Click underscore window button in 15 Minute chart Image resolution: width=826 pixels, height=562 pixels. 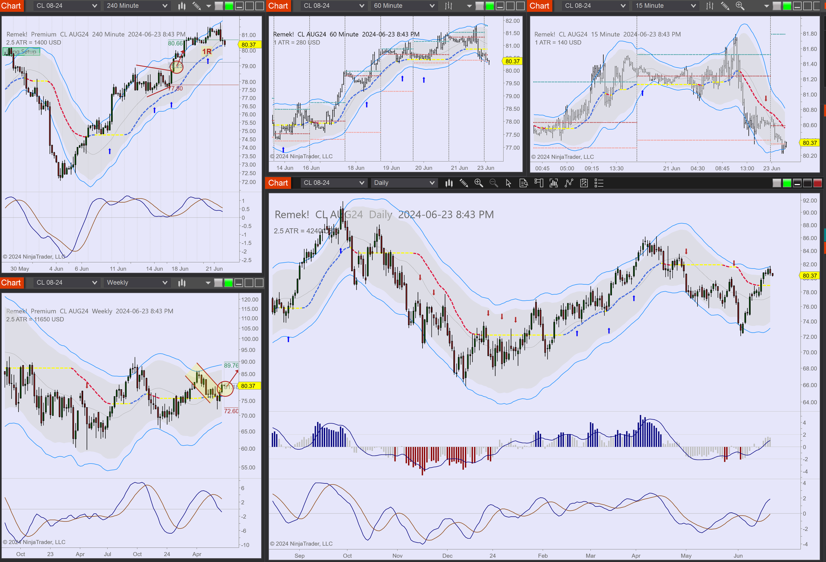(x=797, y=6)
